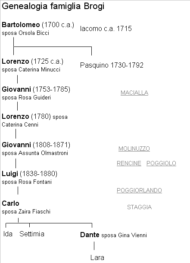The width and height of the screenshot is (190, 263).
Task: Select Lorenzo born 1725 entry
Action: coord(32,62)
